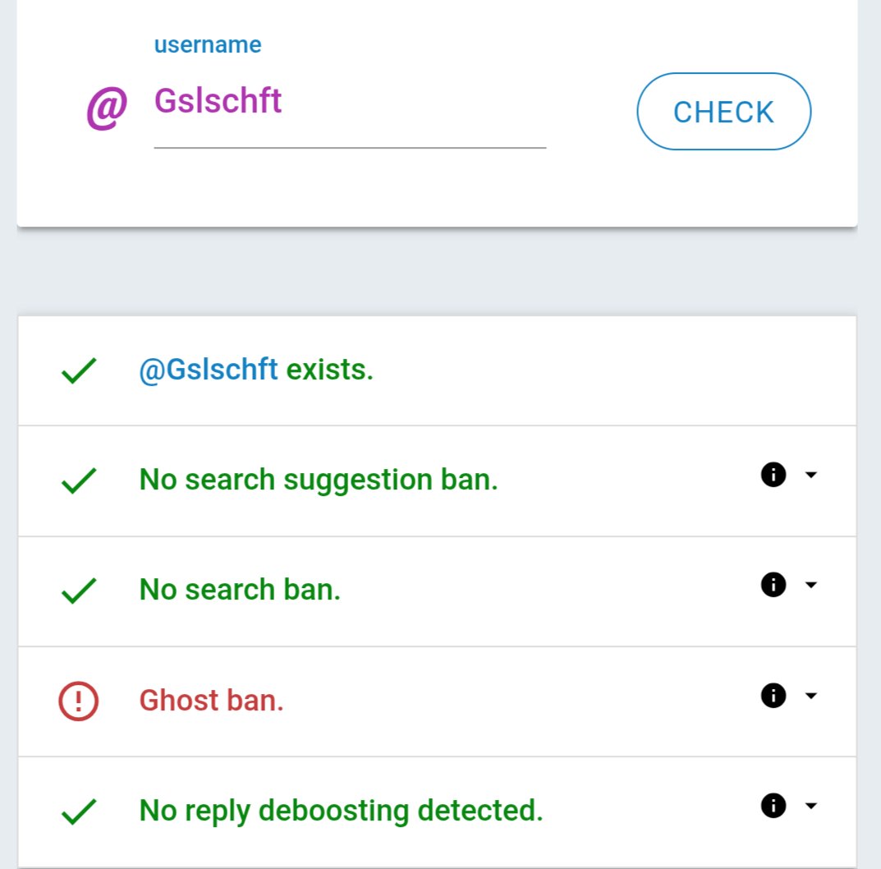This screenshot has height=869, width=881.
Task: Expand the No search ban dropdown arrow
Action: 810,585
